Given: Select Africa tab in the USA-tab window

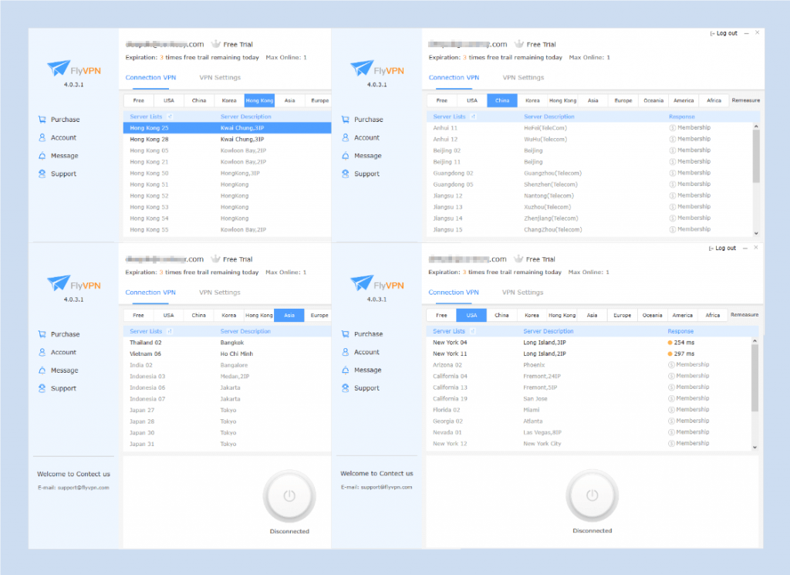Looking at the screenshot, I should 712,315.
